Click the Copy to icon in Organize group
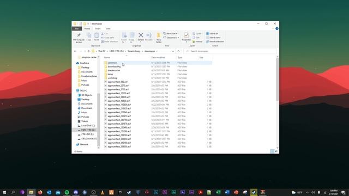This screenshot has width=349, height=196. (132, 35)
